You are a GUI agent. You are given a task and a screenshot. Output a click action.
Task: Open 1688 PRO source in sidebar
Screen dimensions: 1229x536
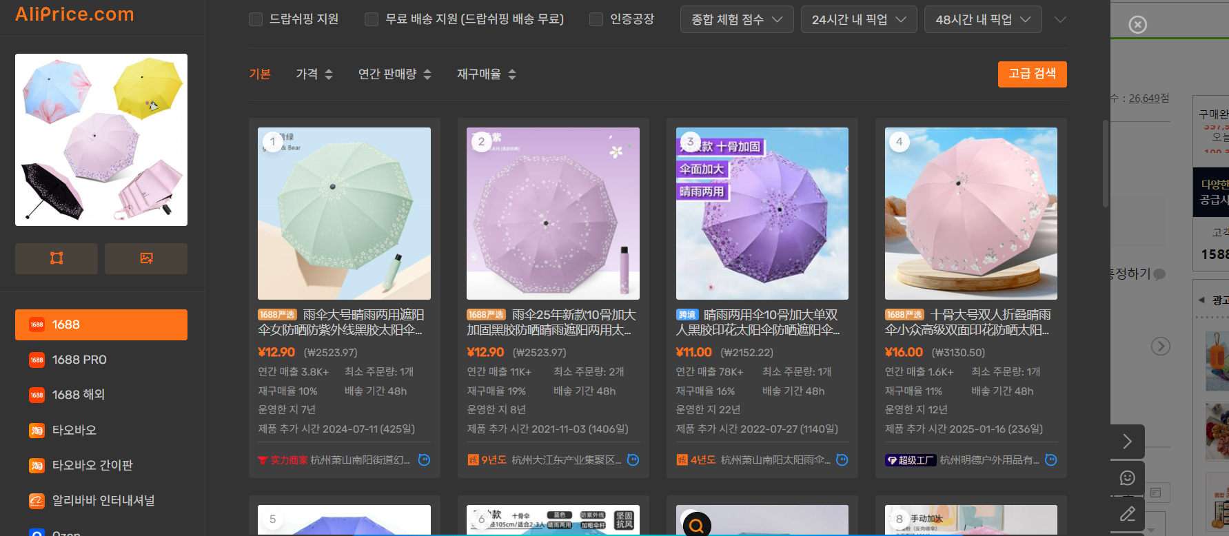[101, 360]
